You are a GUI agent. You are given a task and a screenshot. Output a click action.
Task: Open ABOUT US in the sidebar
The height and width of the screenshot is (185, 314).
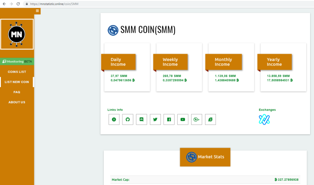[x=17, y=102]
